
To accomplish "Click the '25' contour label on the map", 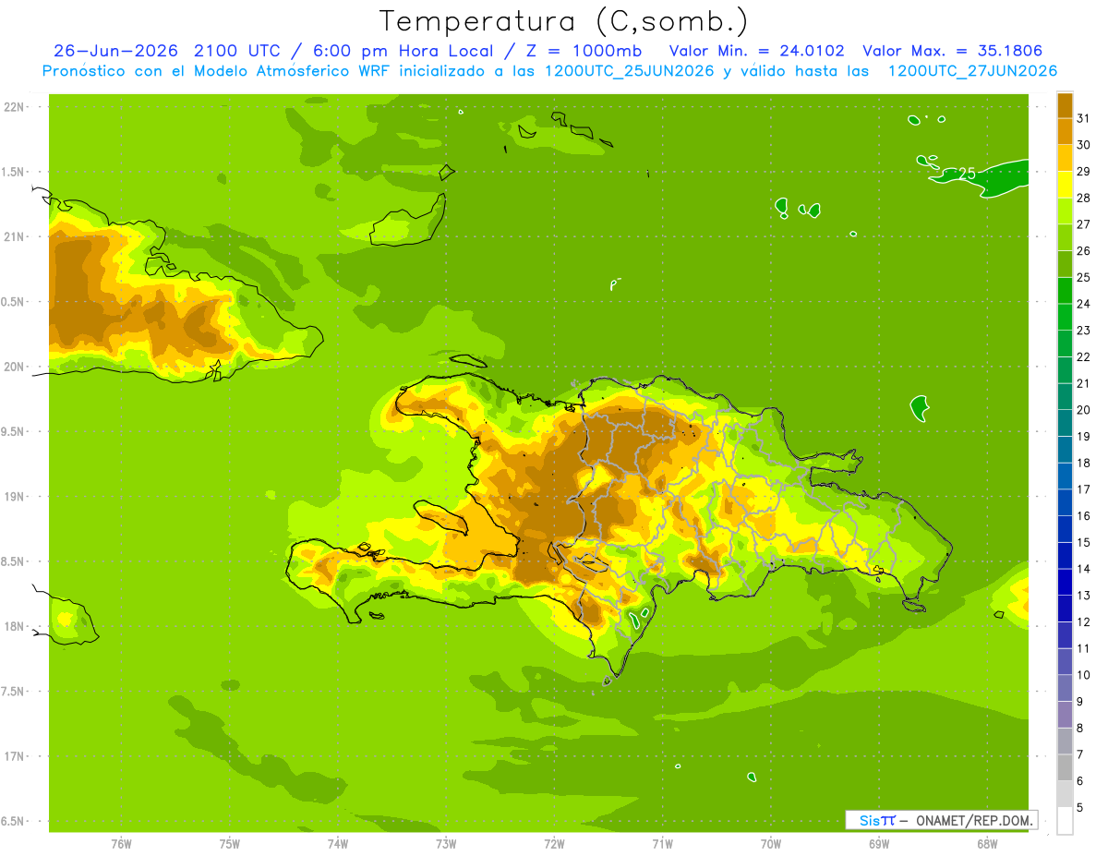I will 967,173.
